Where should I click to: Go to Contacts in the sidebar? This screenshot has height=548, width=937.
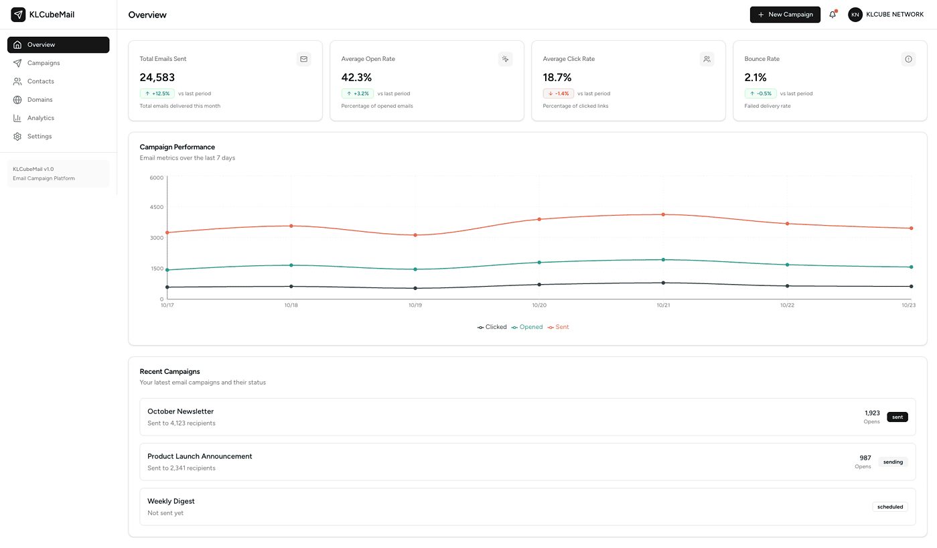pos(40,81)
